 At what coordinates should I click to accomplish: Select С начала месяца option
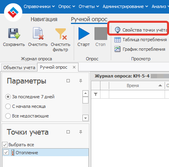(x=26, y=106)
